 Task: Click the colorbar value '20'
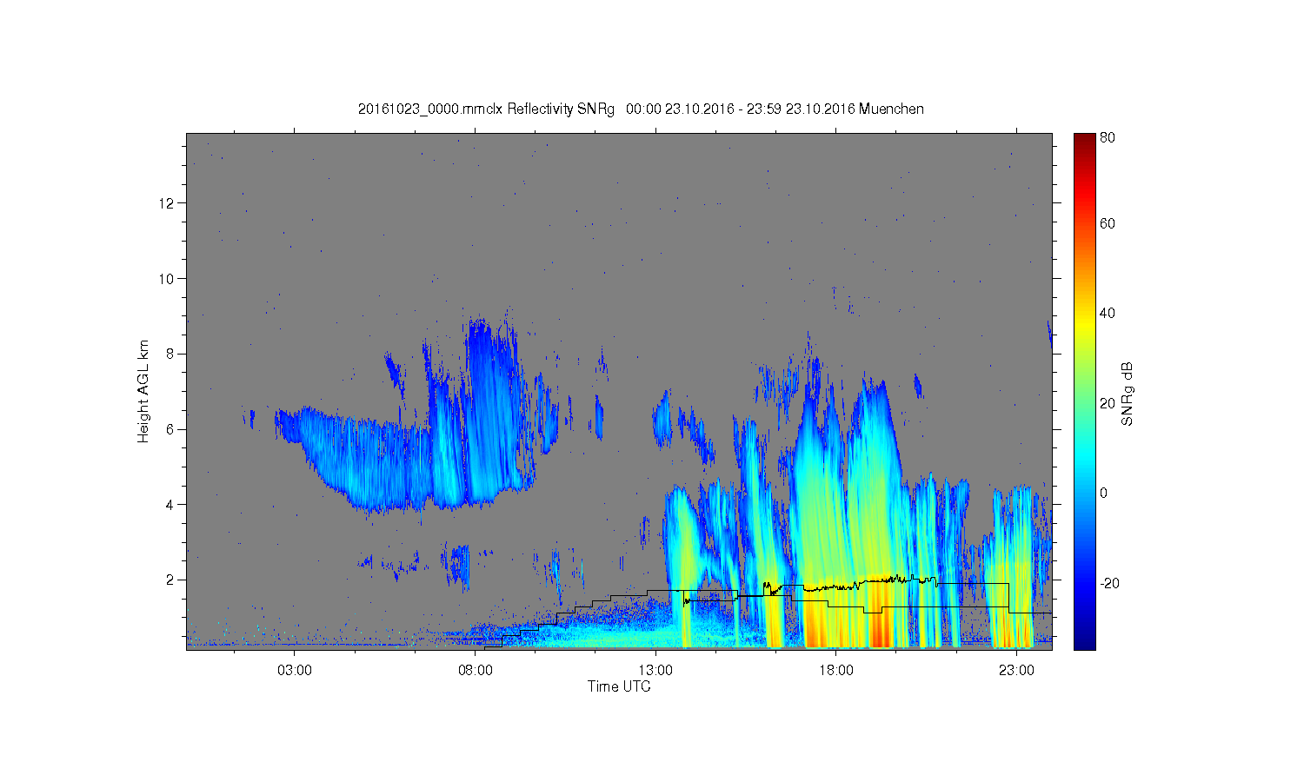(1108, 403)
